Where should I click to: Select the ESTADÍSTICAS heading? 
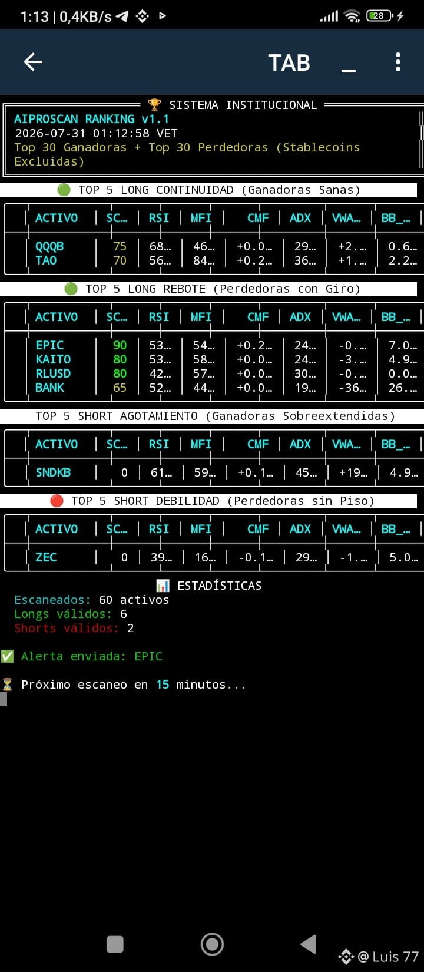tap(219, 586)
